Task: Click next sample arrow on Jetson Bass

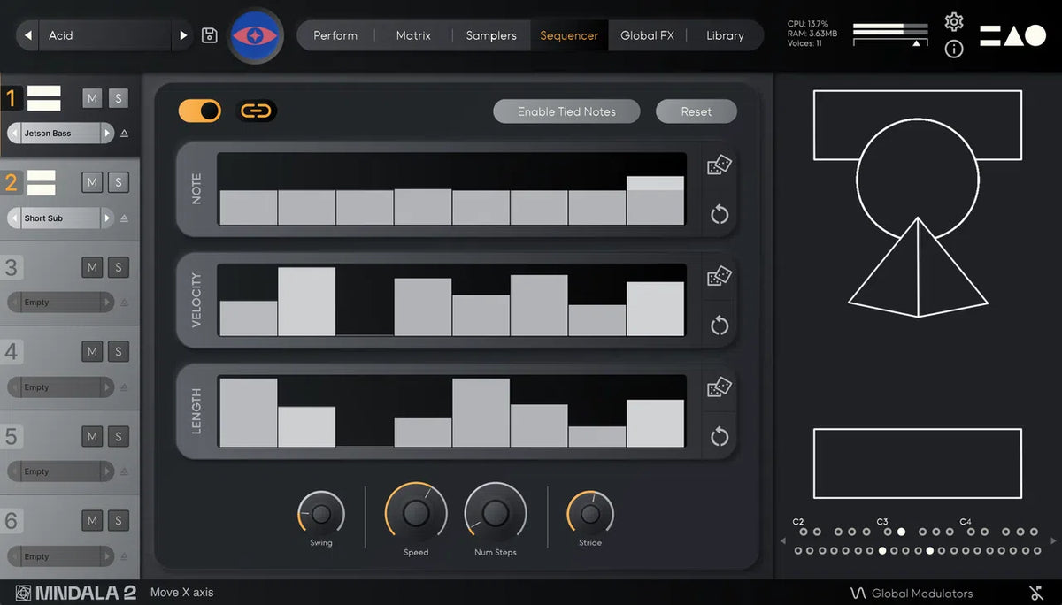Action: [107, 134]
